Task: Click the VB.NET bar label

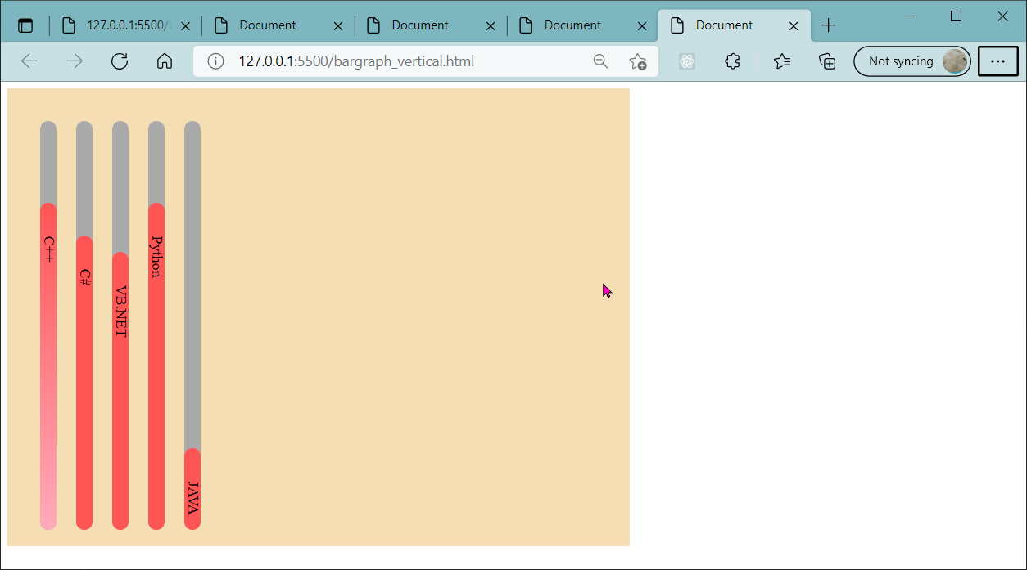Action: (120, 312)
